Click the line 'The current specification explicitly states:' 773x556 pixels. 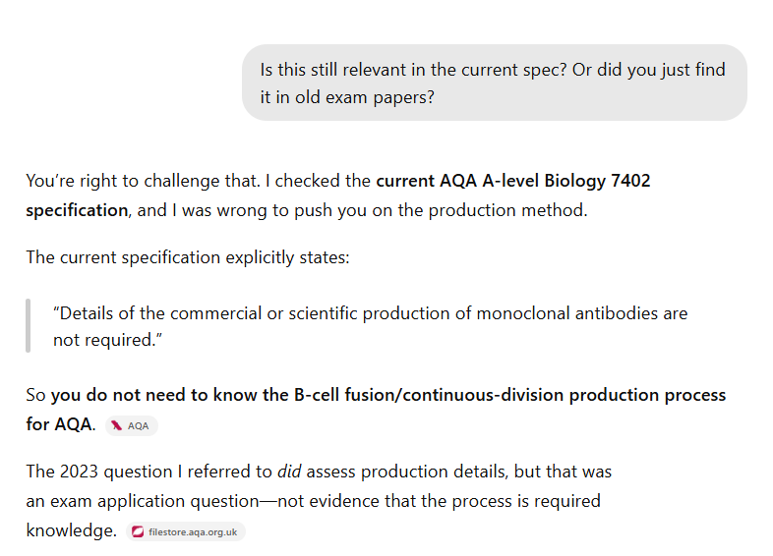(188, 257)
